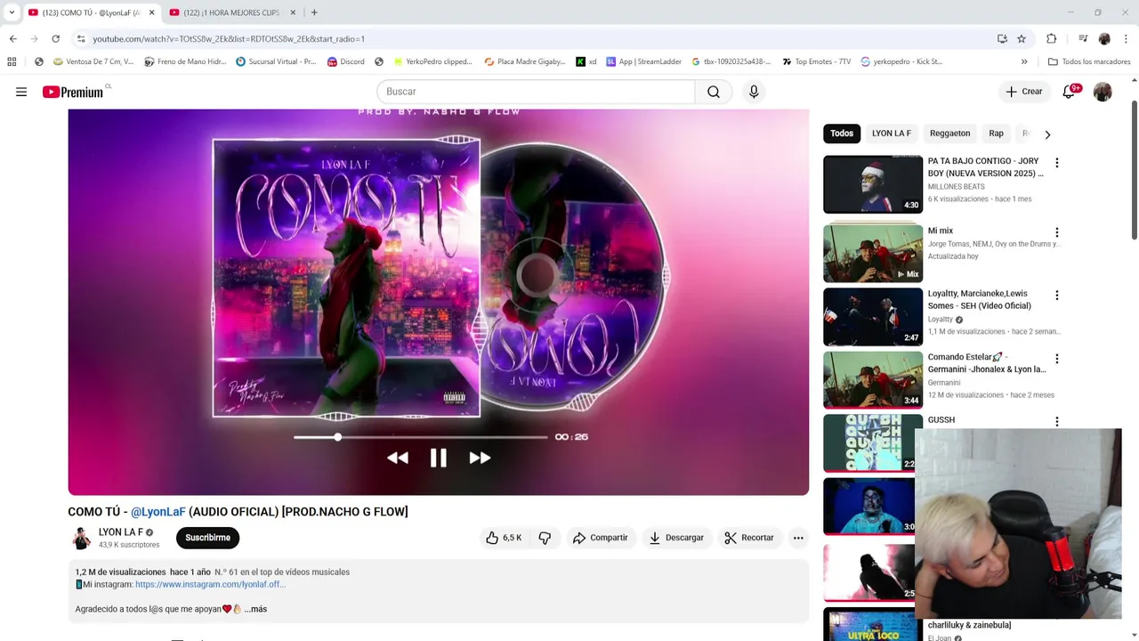Expand description with ...más
Screen dimensions: 1139x641
pyautogui.click(x=255, y=609)
